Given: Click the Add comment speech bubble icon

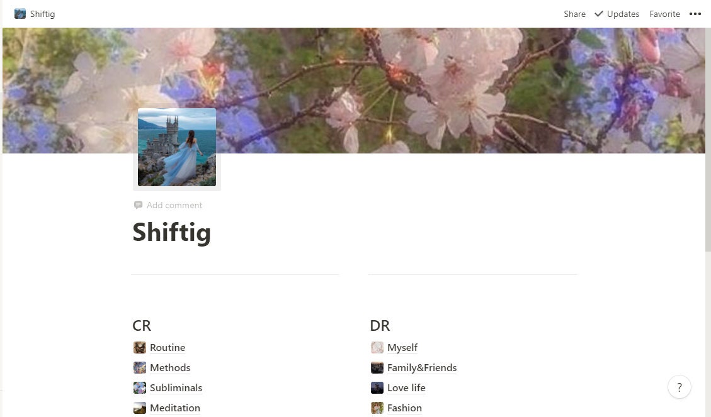Looking at the screenshot, I should 139,205.
